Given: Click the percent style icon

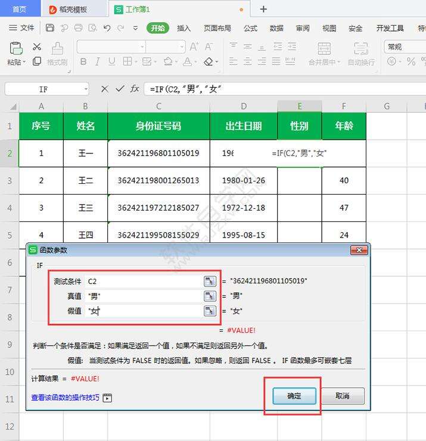Looking at the screenshot, I should pos(411,61).
